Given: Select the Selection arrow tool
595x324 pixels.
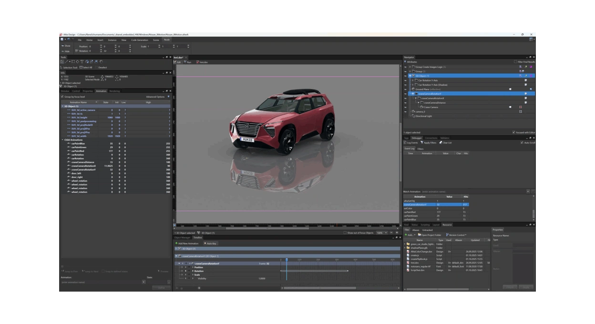Looking at the screenshot, I should 62,62.
